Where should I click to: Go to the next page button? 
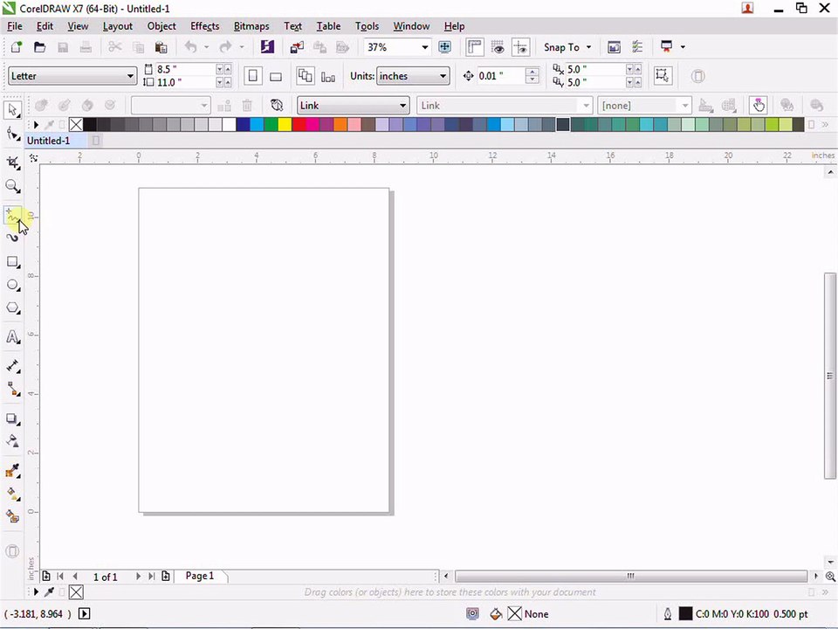click(138, 576)
